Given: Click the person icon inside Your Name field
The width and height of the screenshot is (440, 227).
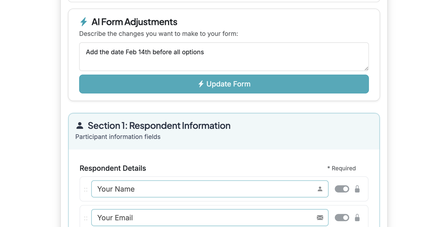Looking at the screenshot, I should [320, 189].
